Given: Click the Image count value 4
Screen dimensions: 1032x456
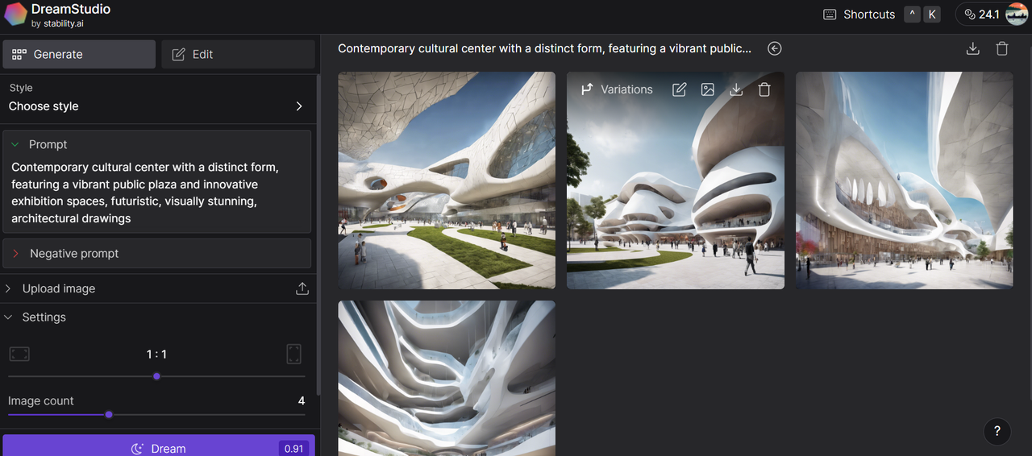Looking at the screenshot, I should click(302, 400).
